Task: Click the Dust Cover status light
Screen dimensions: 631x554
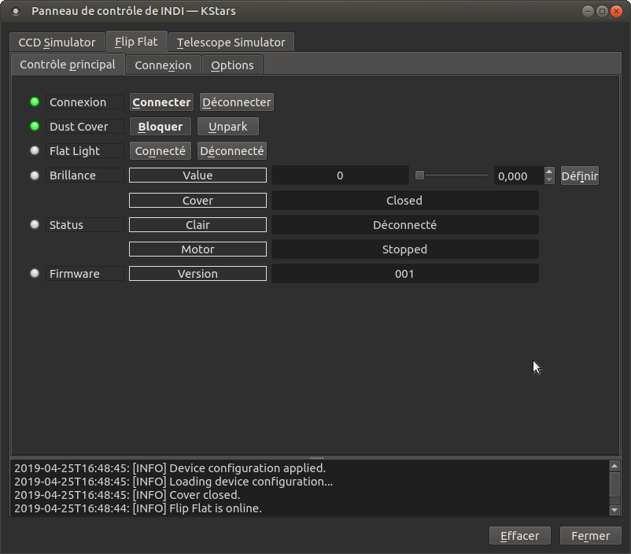Action: point(35,126)
